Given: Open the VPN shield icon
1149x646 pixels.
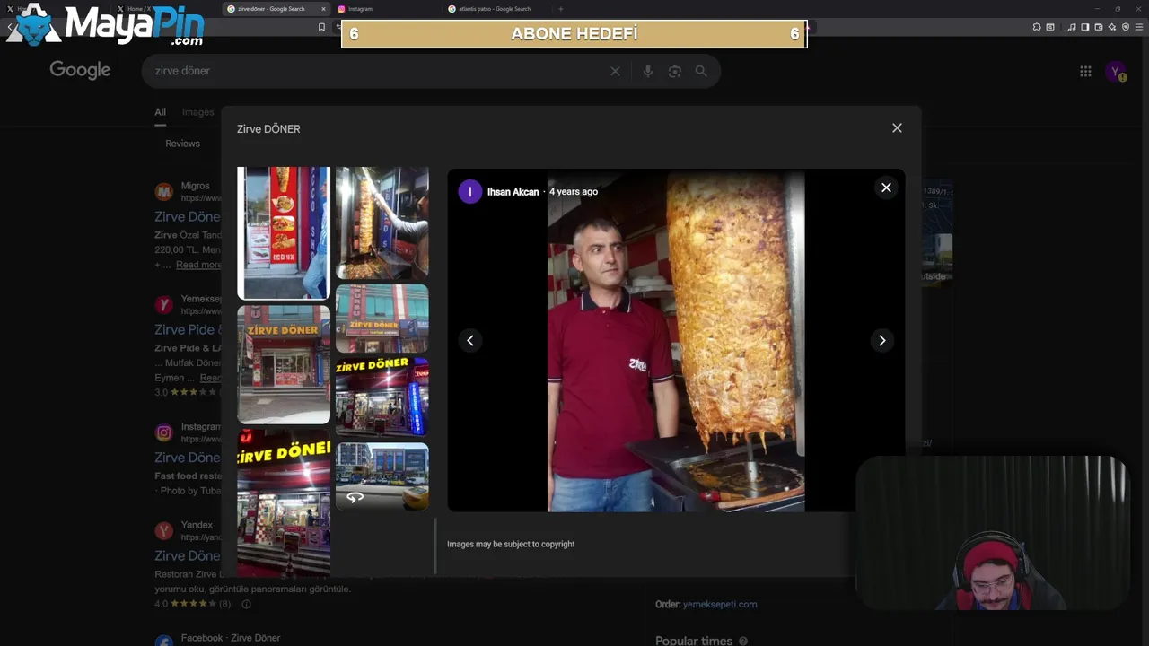Looking at the screenshot, I should (1126, 27).
